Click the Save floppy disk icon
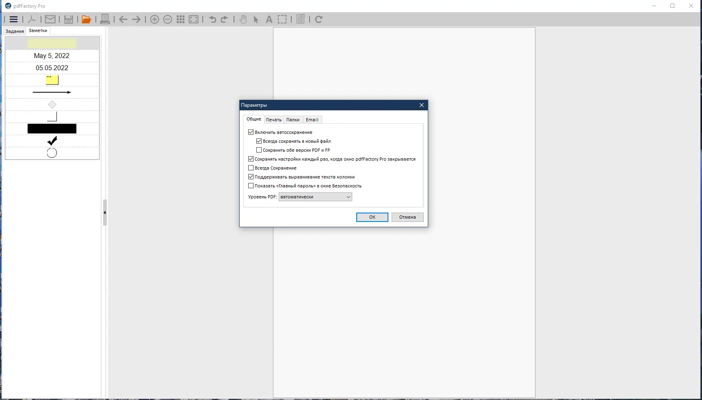 point(68,19)
